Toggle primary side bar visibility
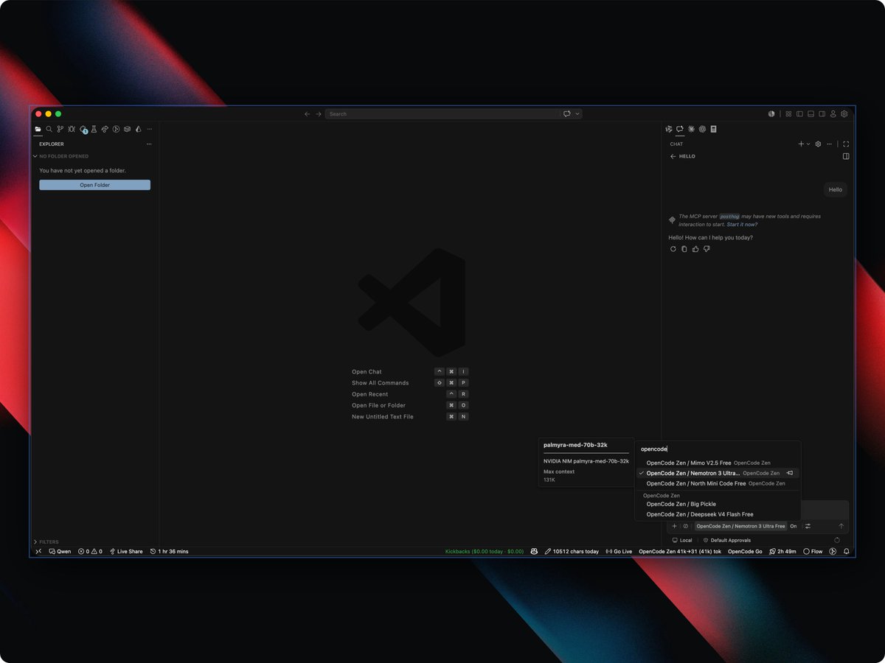The width and height of the screenshot is (885, 663). (x=799, y=114)
